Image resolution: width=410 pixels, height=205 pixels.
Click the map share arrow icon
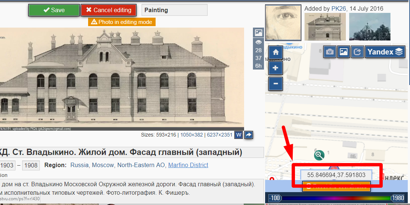coord(357,52)
